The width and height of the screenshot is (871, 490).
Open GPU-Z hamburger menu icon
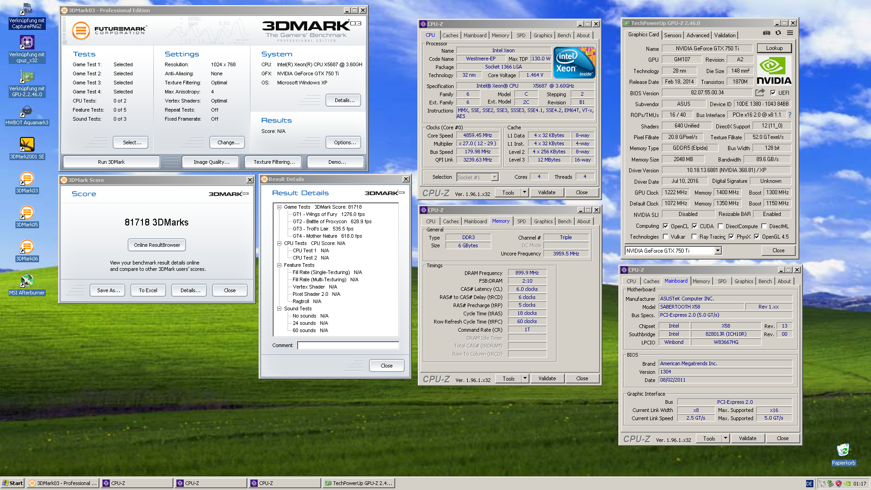[790, 33]
